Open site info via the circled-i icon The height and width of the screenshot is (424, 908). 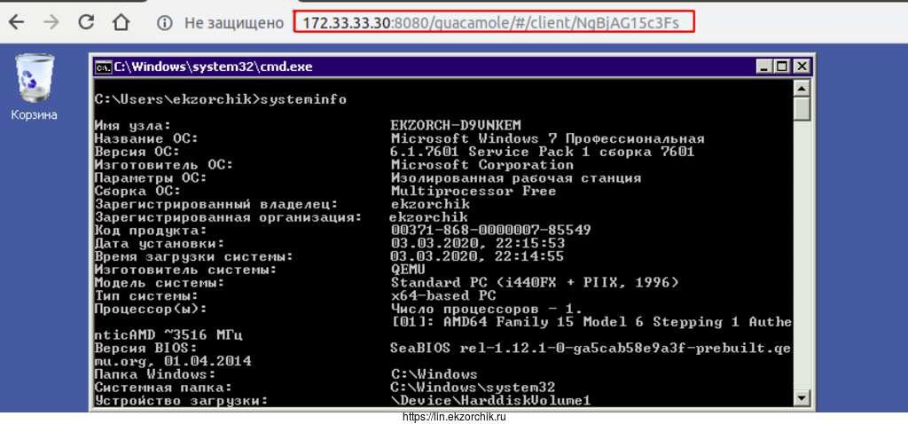tap(163, 22)
